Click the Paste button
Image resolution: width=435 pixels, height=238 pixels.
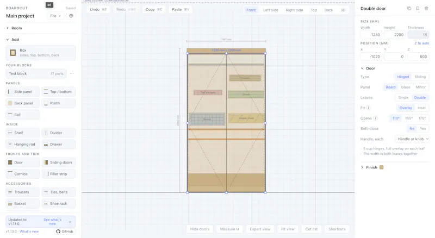point(181,9)
